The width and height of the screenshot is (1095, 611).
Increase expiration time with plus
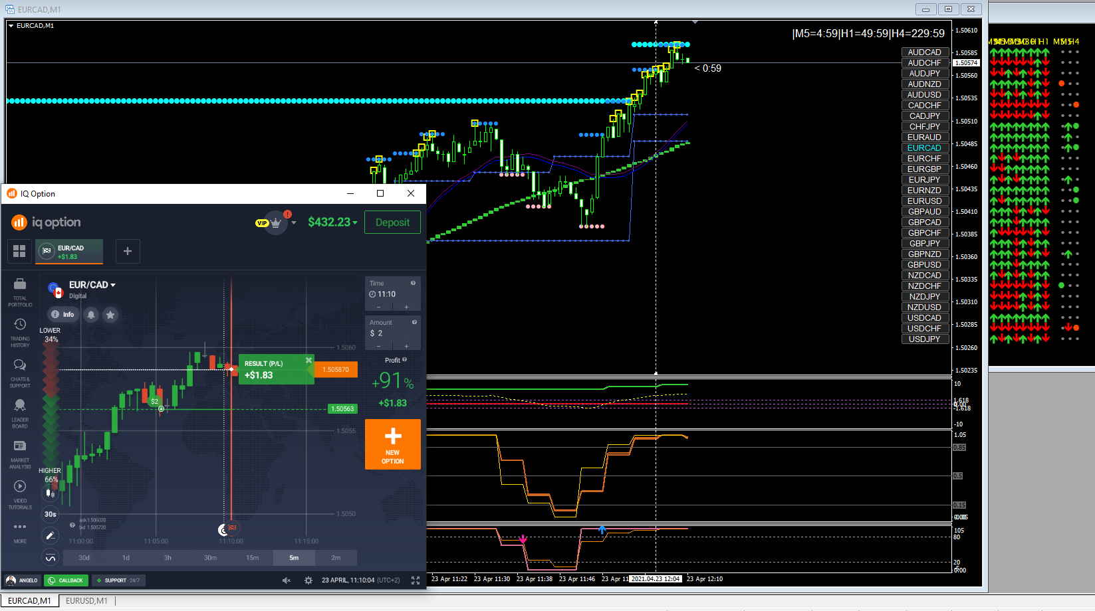406,307
